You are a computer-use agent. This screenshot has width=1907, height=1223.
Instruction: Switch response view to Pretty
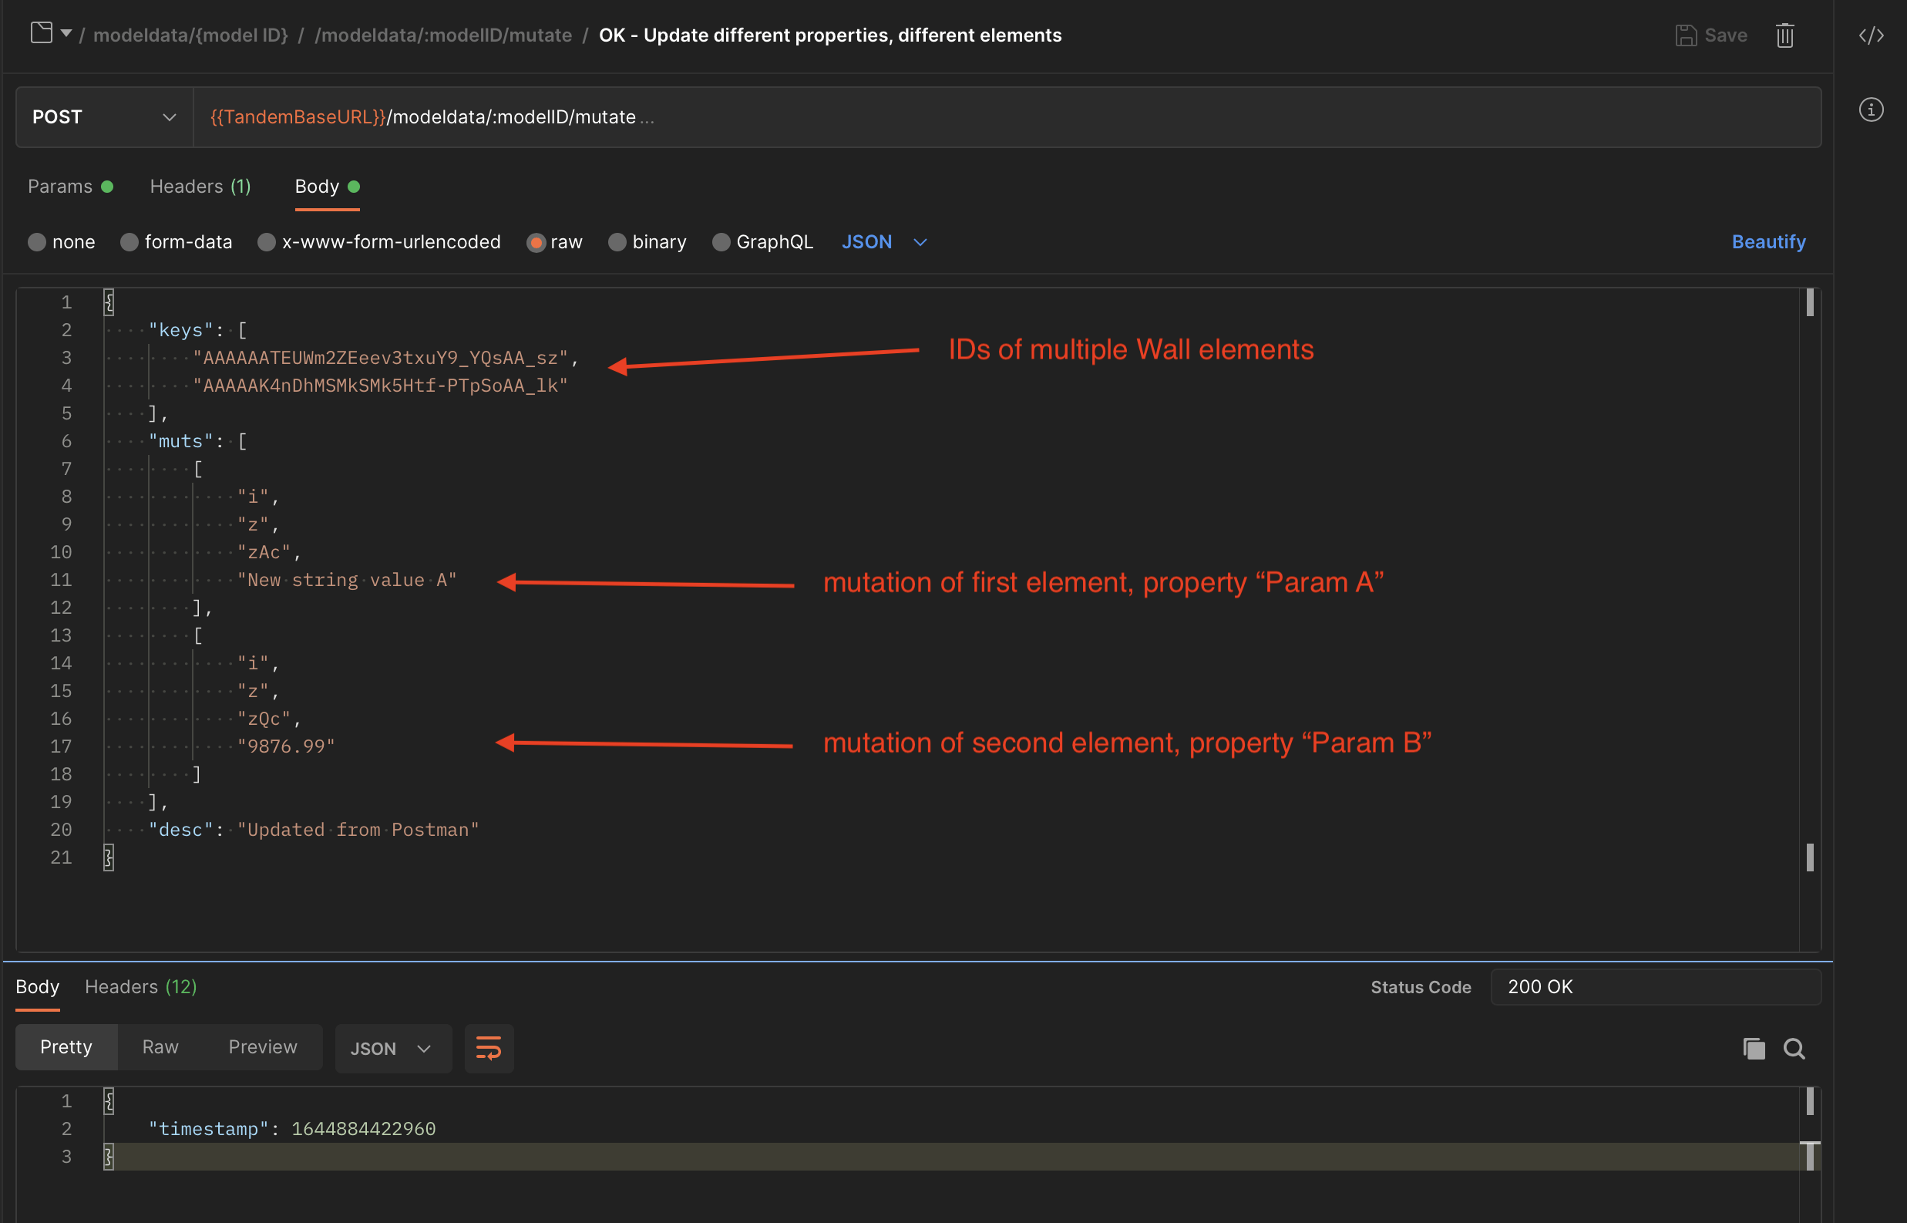tap(66, 1046)
